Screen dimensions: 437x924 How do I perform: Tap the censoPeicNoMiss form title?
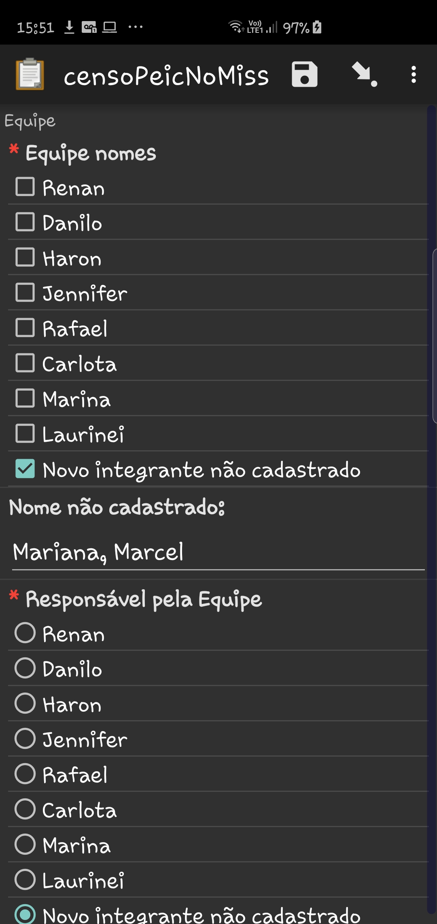(x=166, y=75)
